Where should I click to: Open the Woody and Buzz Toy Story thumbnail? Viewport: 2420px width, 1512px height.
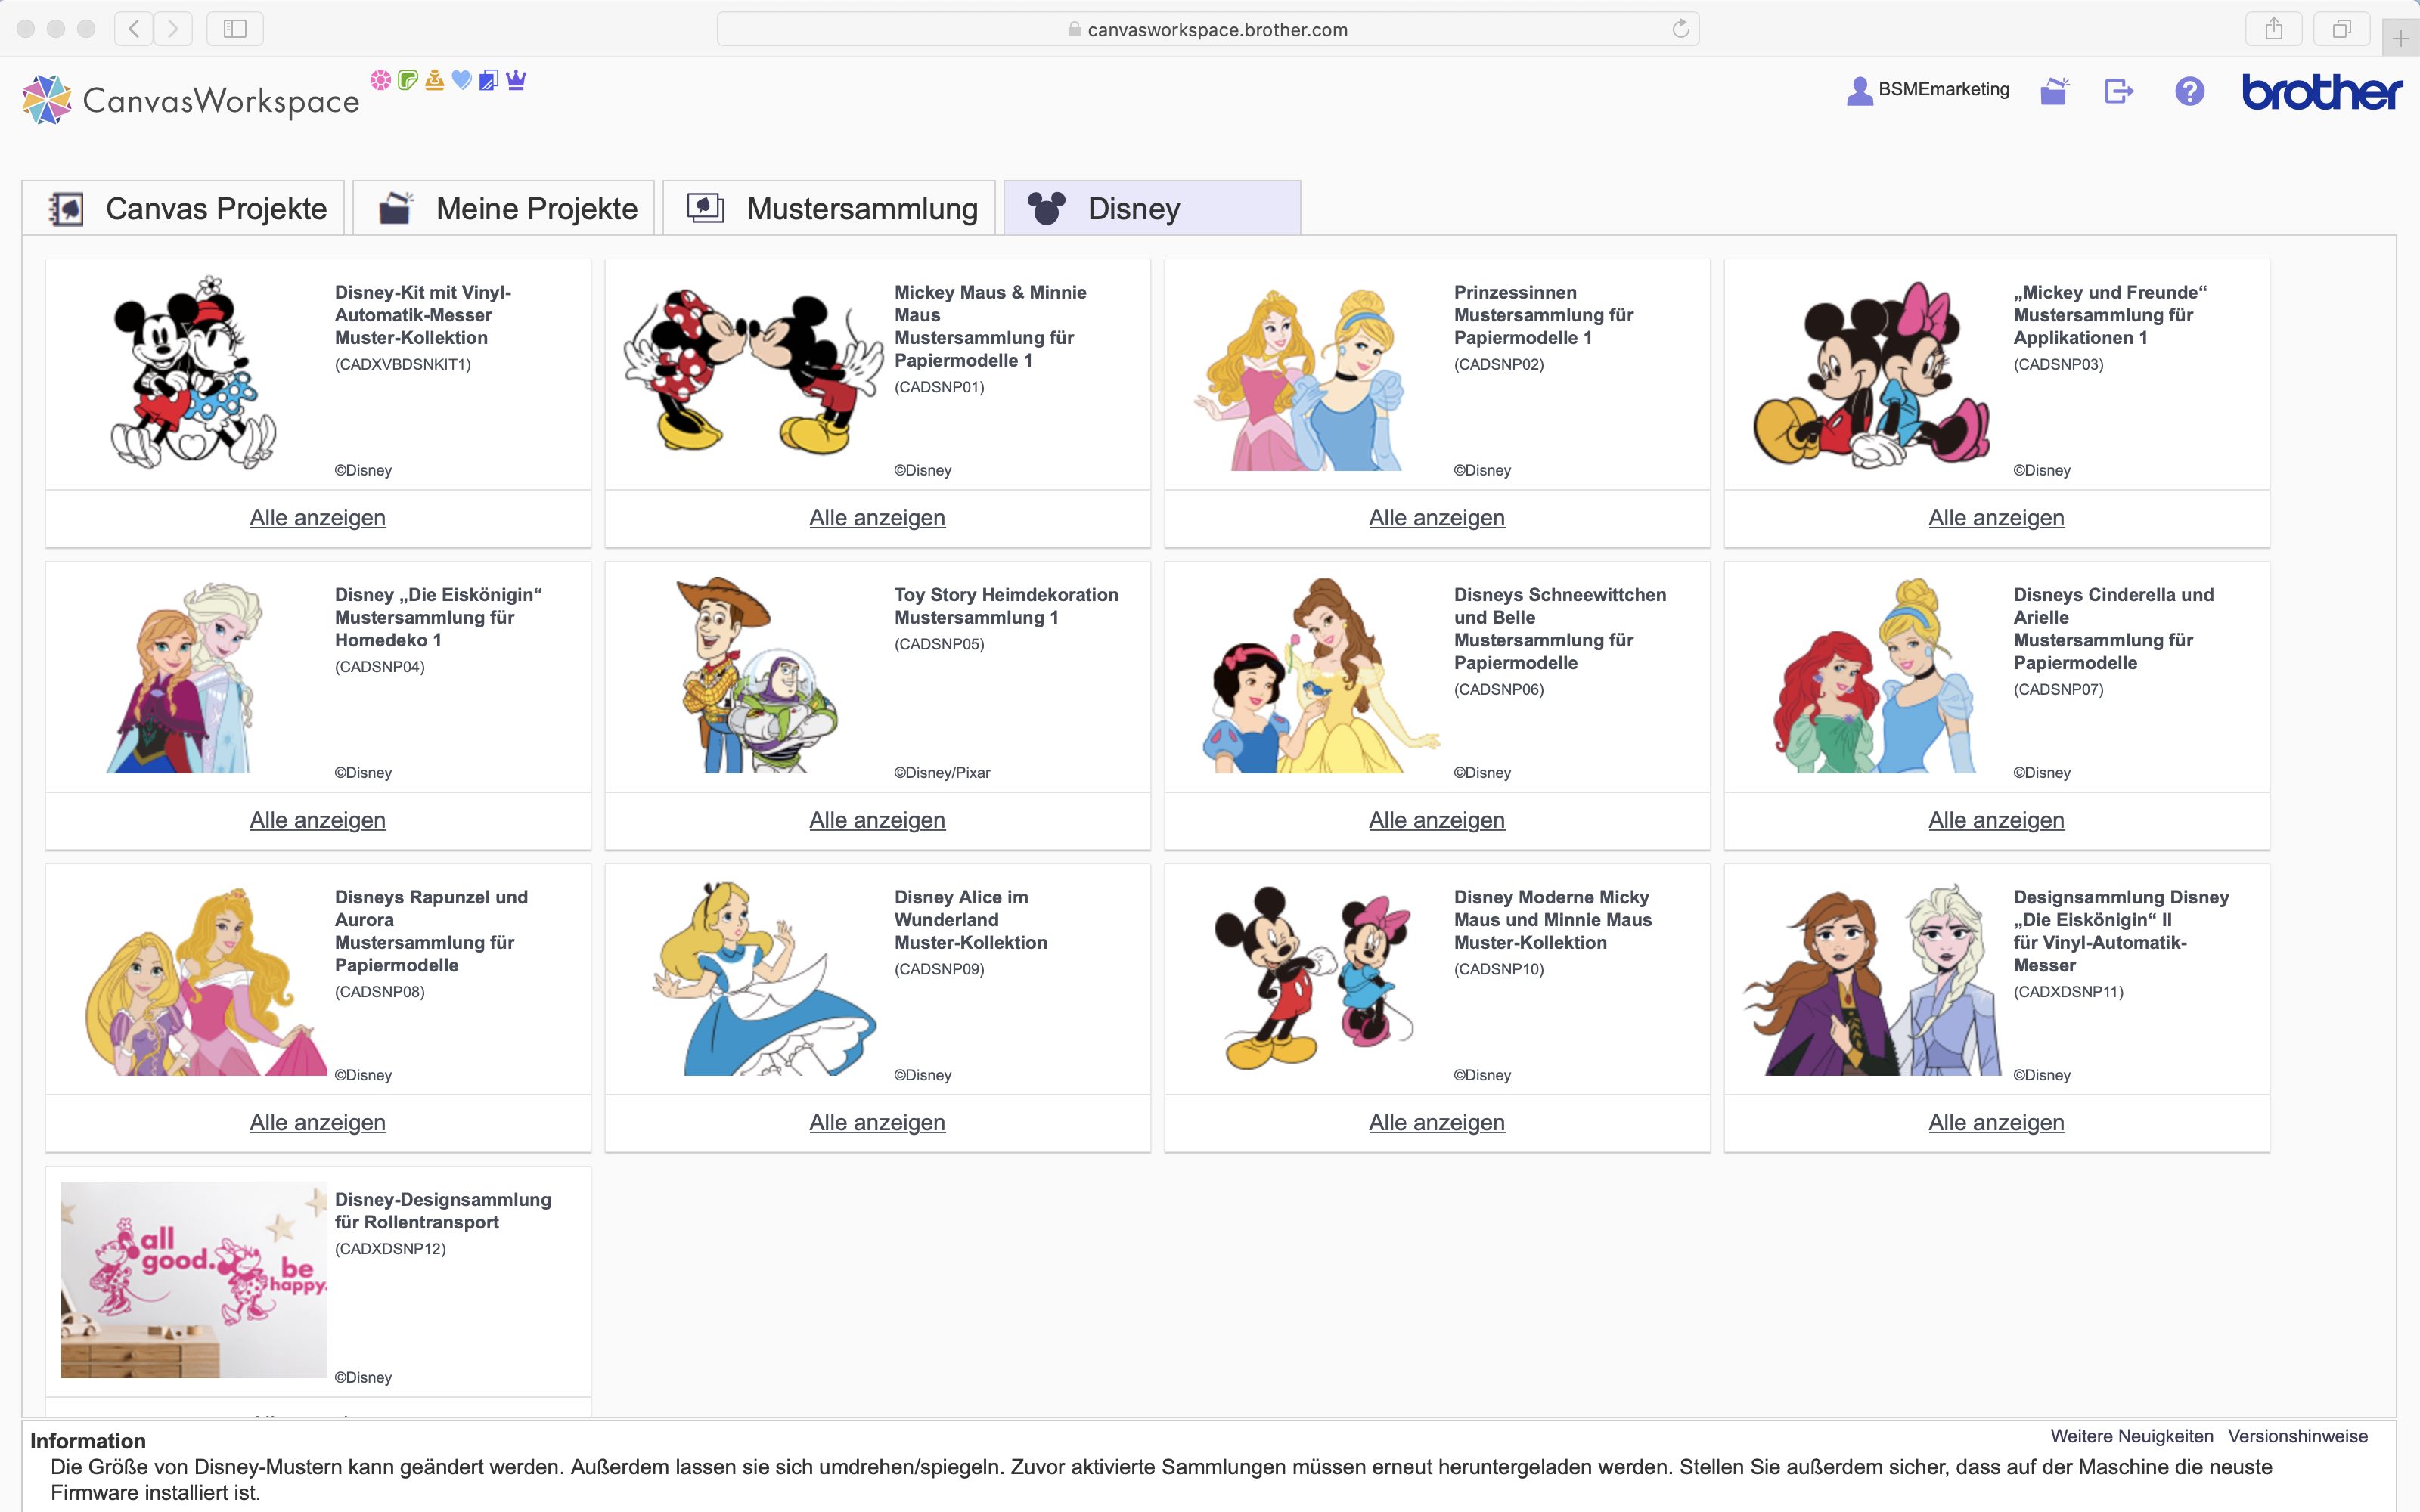click(757, 675)
